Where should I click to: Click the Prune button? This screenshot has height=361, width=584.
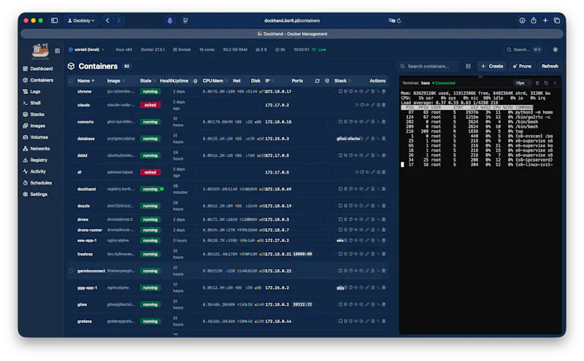tap(522, 66)
